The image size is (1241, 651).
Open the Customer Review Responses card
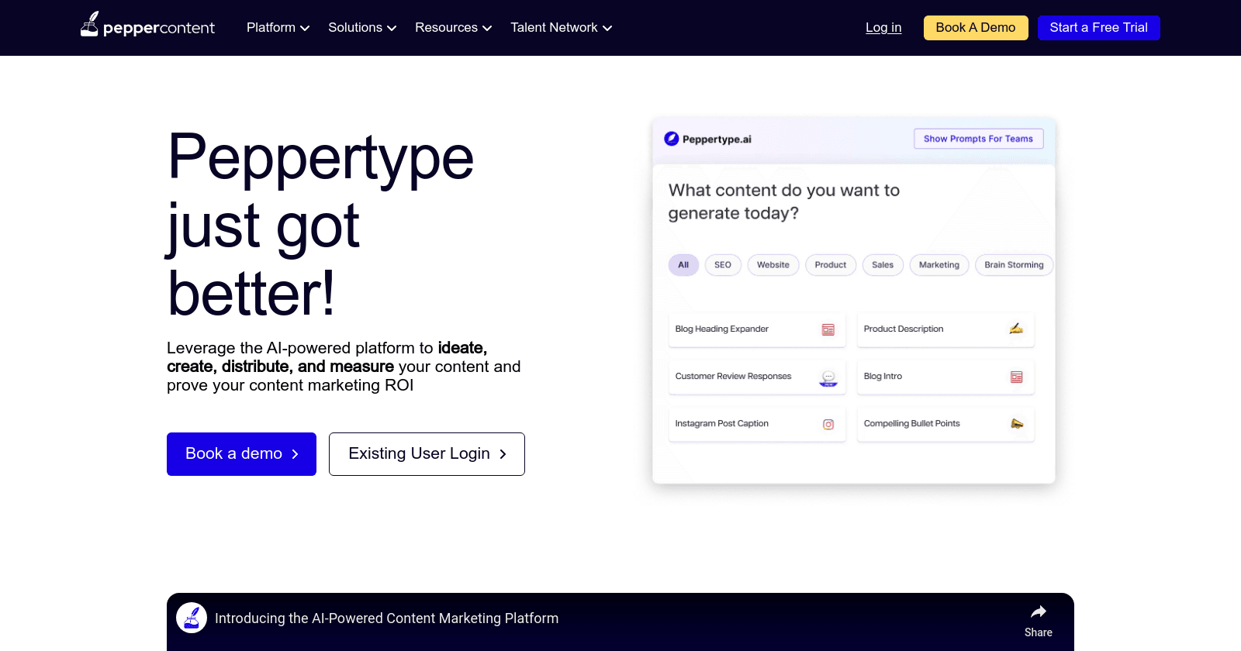757,377
